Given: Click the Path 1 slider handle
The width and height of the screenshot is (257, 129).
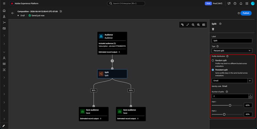Looking at the screenshot, I should pyautogui.click(x=230, y=105).
